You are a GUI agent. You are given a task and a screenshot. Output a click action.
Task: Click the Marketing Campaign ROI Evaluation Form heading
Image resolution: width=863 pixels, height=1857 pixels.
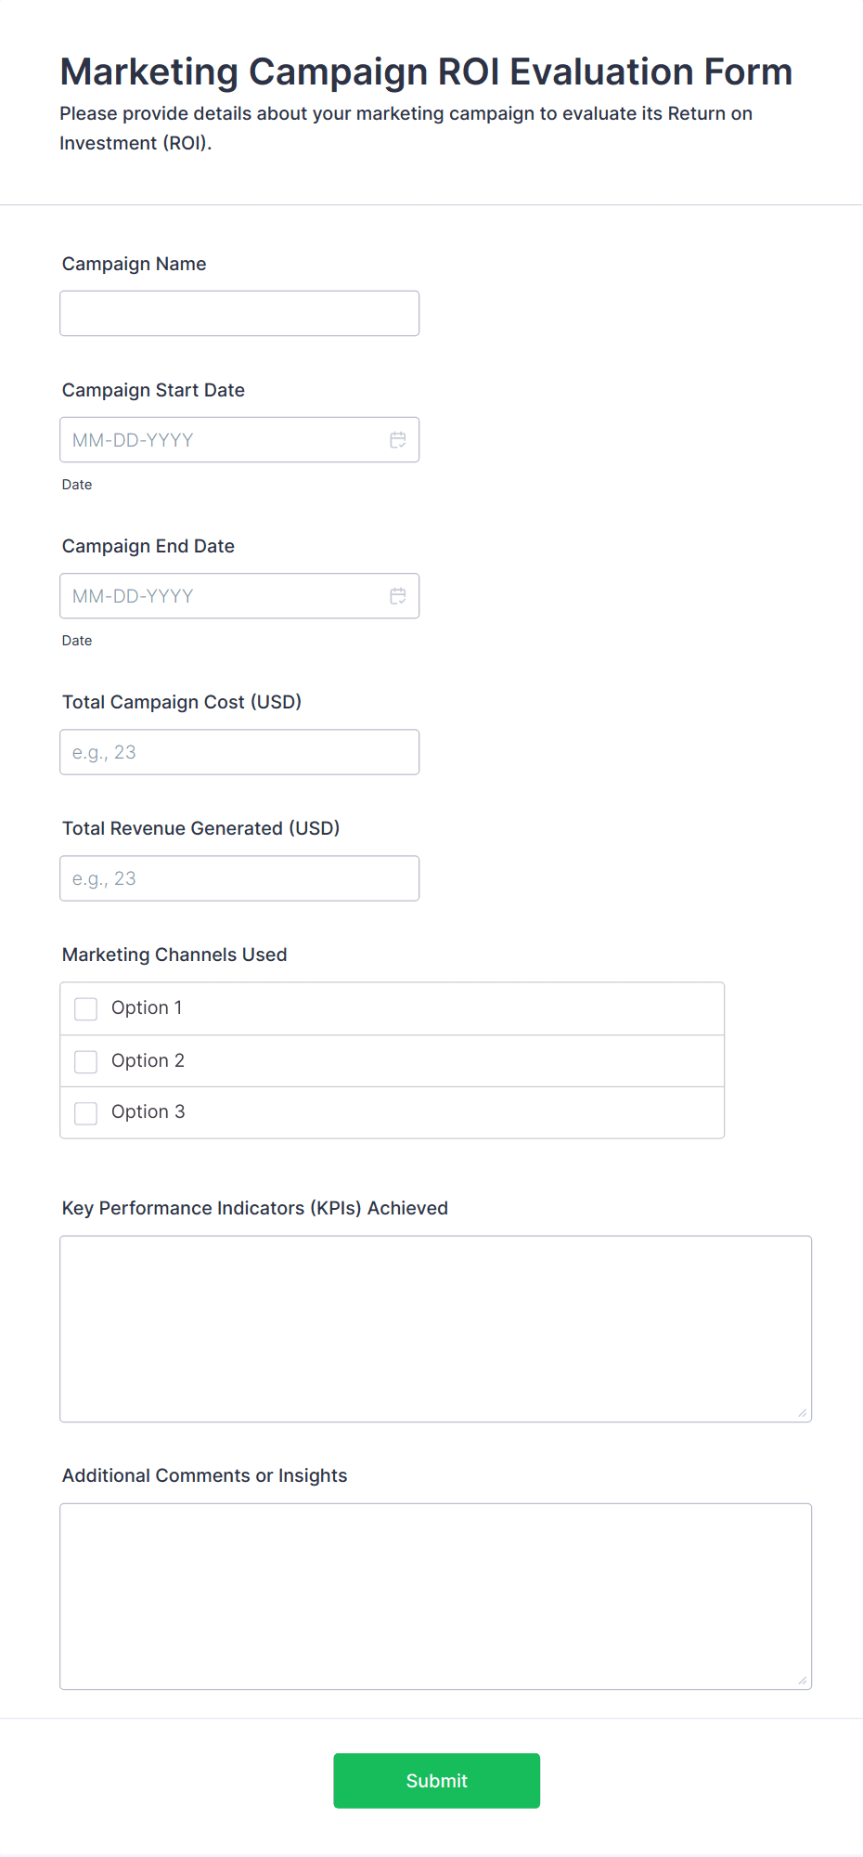(426, 72)
